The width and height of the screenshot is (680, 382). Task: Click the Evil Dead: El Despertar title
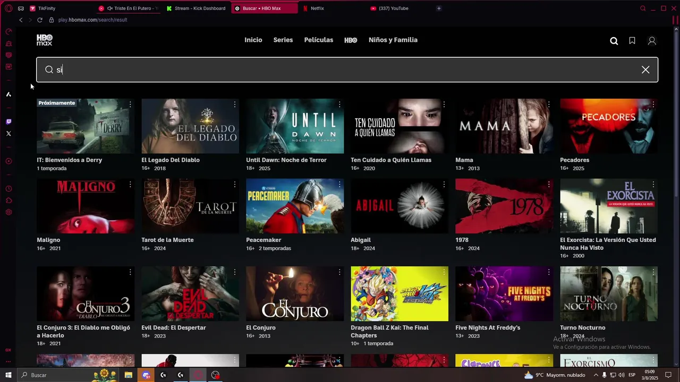click(174, 328)
